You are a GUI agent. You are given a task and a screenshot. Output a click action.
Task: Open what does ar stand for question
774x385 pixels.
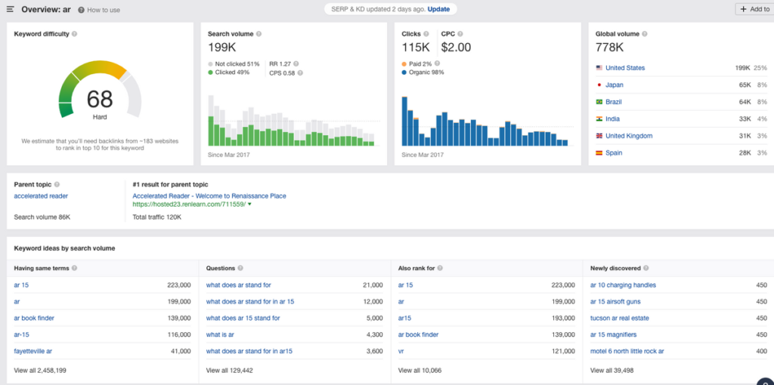(238, 285)
